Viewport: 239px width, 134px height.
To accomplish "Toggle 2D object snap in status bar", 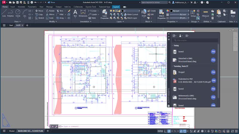I will tap(185, 131).
